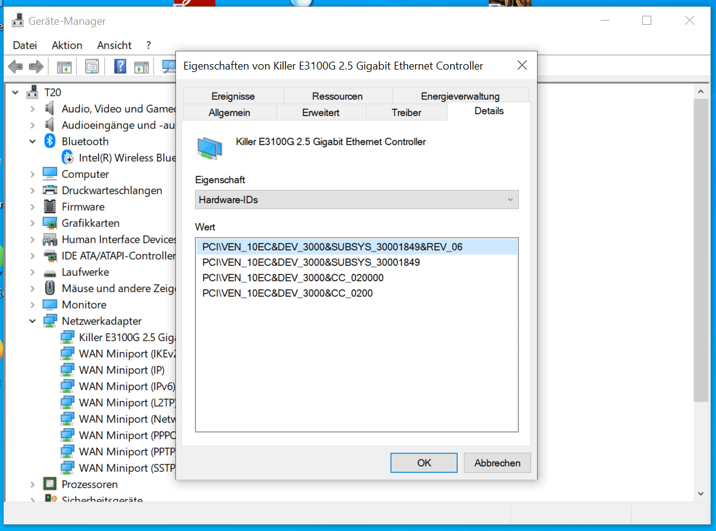Click the Audio, Video und Gamecontroller icon

pyautogui.click(x=50, y=108)
